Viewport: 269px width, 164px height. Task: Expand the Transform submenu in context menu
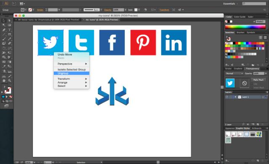(71, 79)
